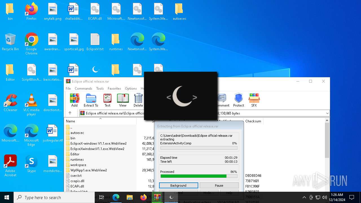Select the EclipseV.txt desktop file

pyautogui.click(x=95, y=42)
